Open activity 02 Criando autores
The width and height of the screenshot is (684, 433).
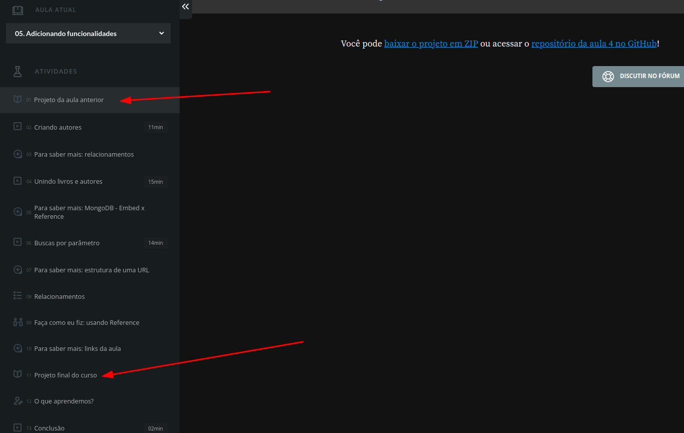pos(90,127)
